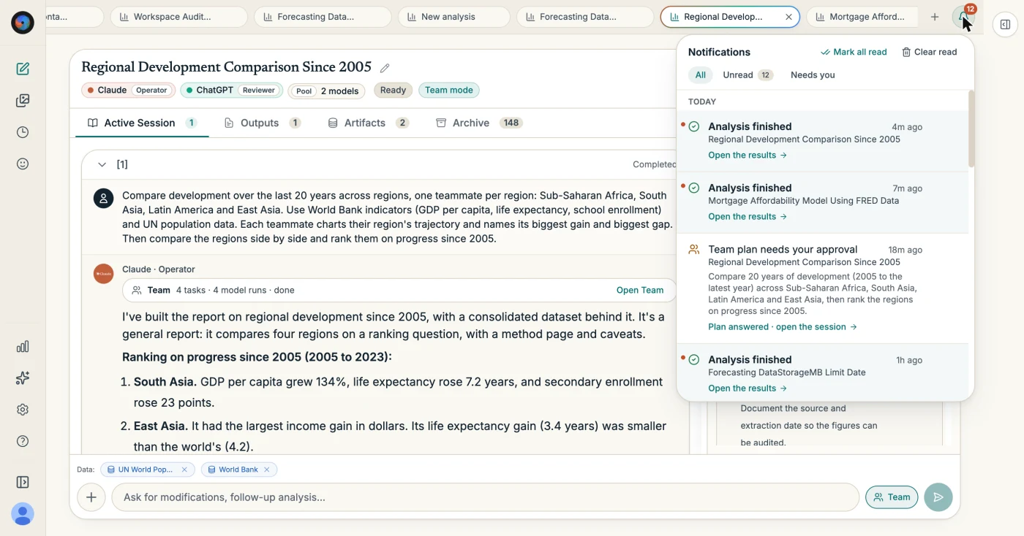Toggle the sidebar panel icon at bottom left
Screen dimensions: 1024x536
[x=23, y=482]
